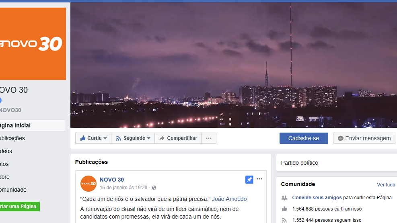Click the thumbs-up icon on Curtiu button
397x223 pixels.
83,138
